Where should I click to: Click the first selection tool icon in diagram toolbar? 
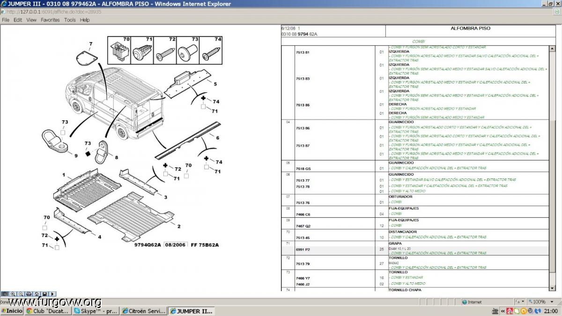tap(5, 294)
